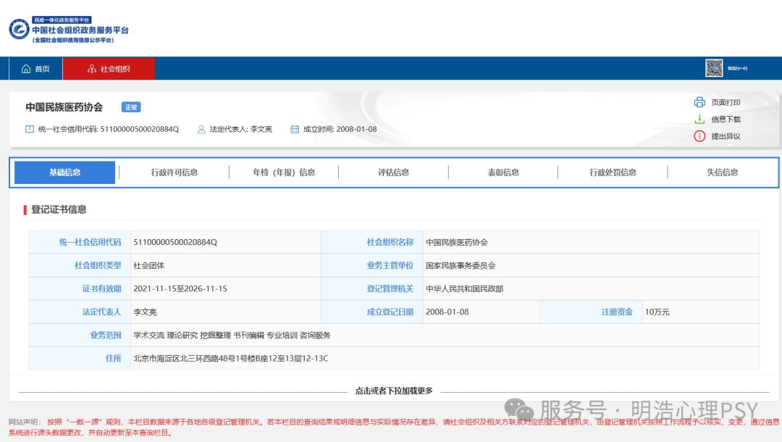The width and height of the screenshot is (782, 442).
Task: Open the 首页 home tab
Action: tap(35, 69)
